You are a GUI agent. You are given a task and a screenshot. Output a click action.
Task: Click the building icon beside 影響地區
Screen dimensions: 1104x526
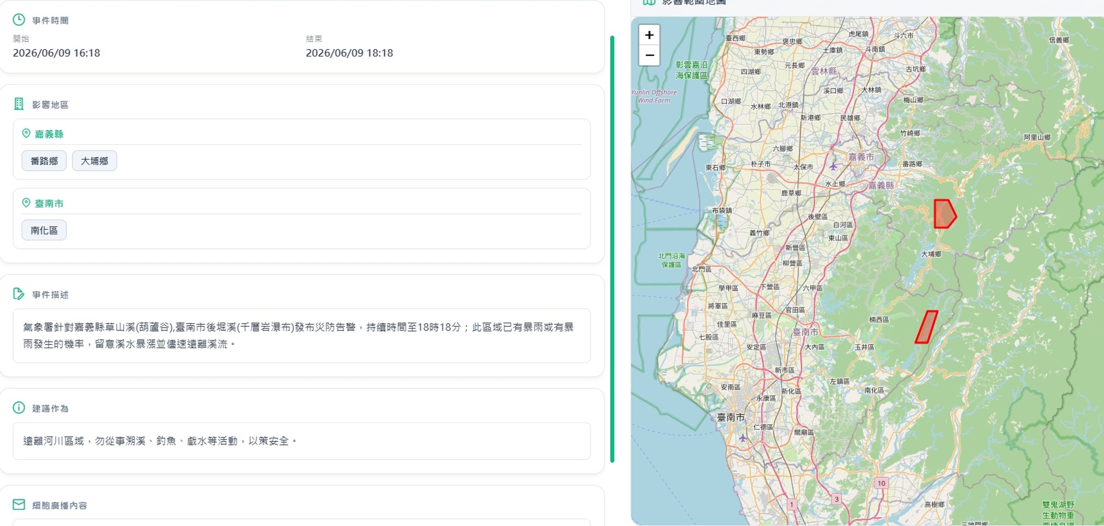pos(19,104)
